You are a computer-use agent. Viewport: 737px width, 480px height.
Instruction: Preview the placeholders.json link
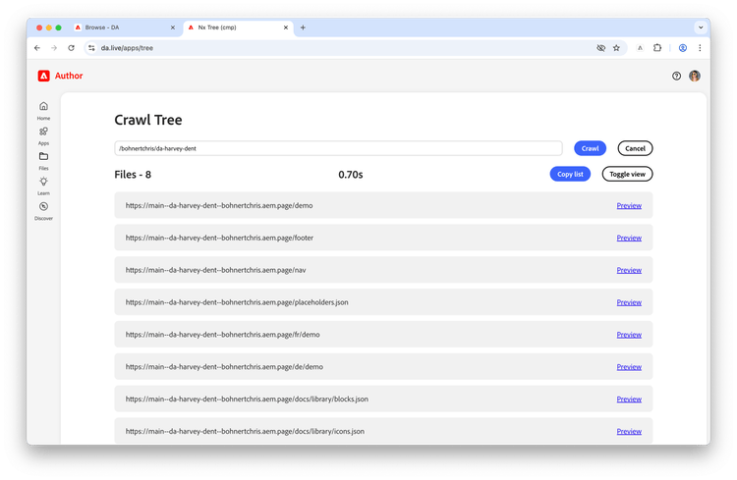pyautogui.click(x=629, y=302)
